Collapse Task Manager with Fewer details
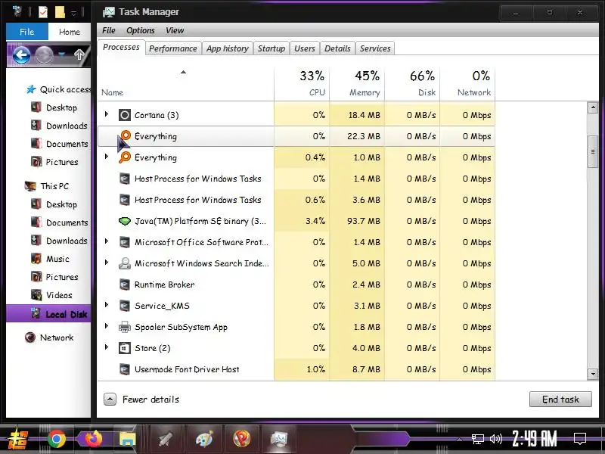The image size is (605, 454). (x=141, y=400)
